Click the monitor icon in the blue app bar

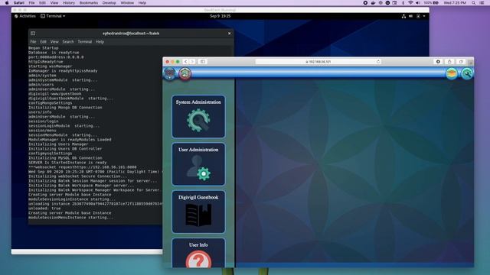click(x=170, y=73)
